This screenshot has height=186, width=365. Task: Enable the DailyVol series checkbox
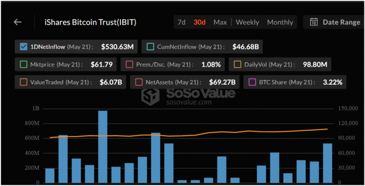coord(237,64)
